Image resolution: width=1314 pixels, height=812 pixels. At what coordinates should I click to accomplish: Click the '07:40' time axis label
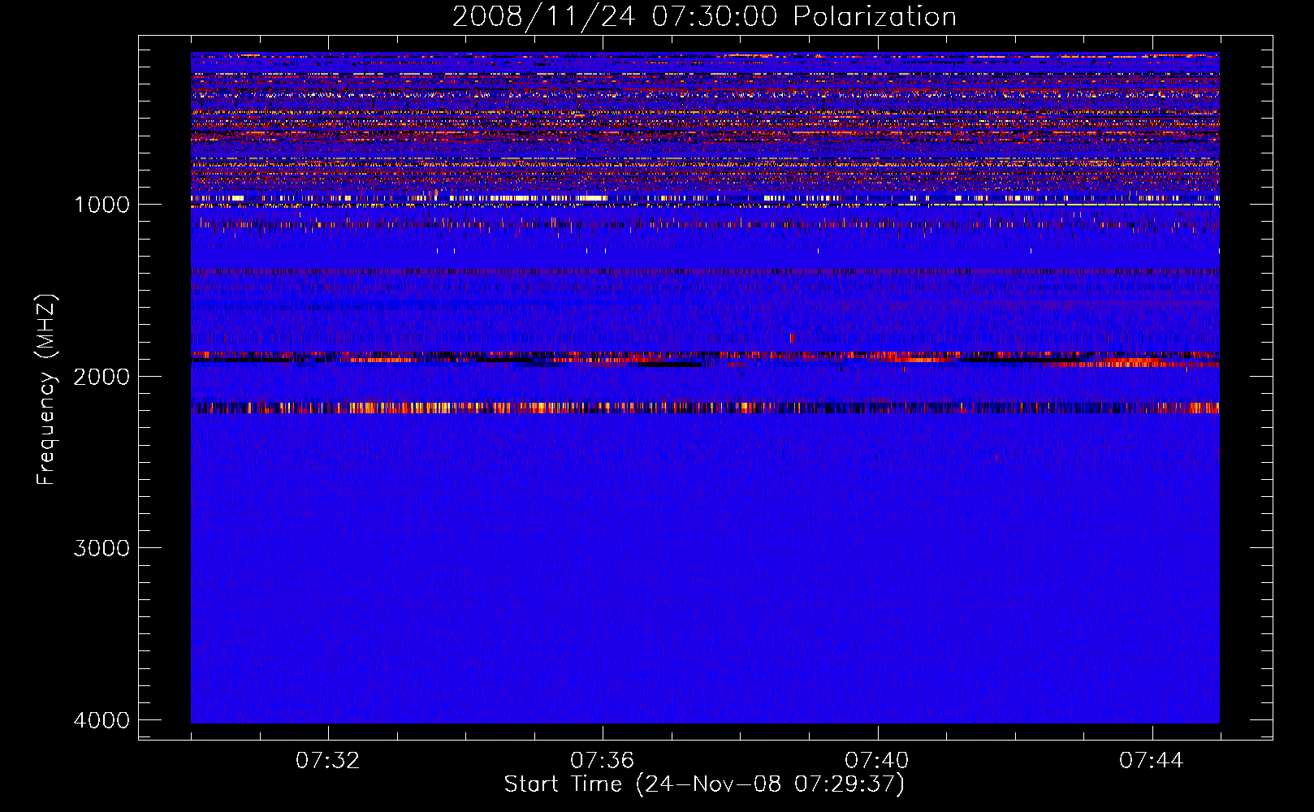[877, 761]
